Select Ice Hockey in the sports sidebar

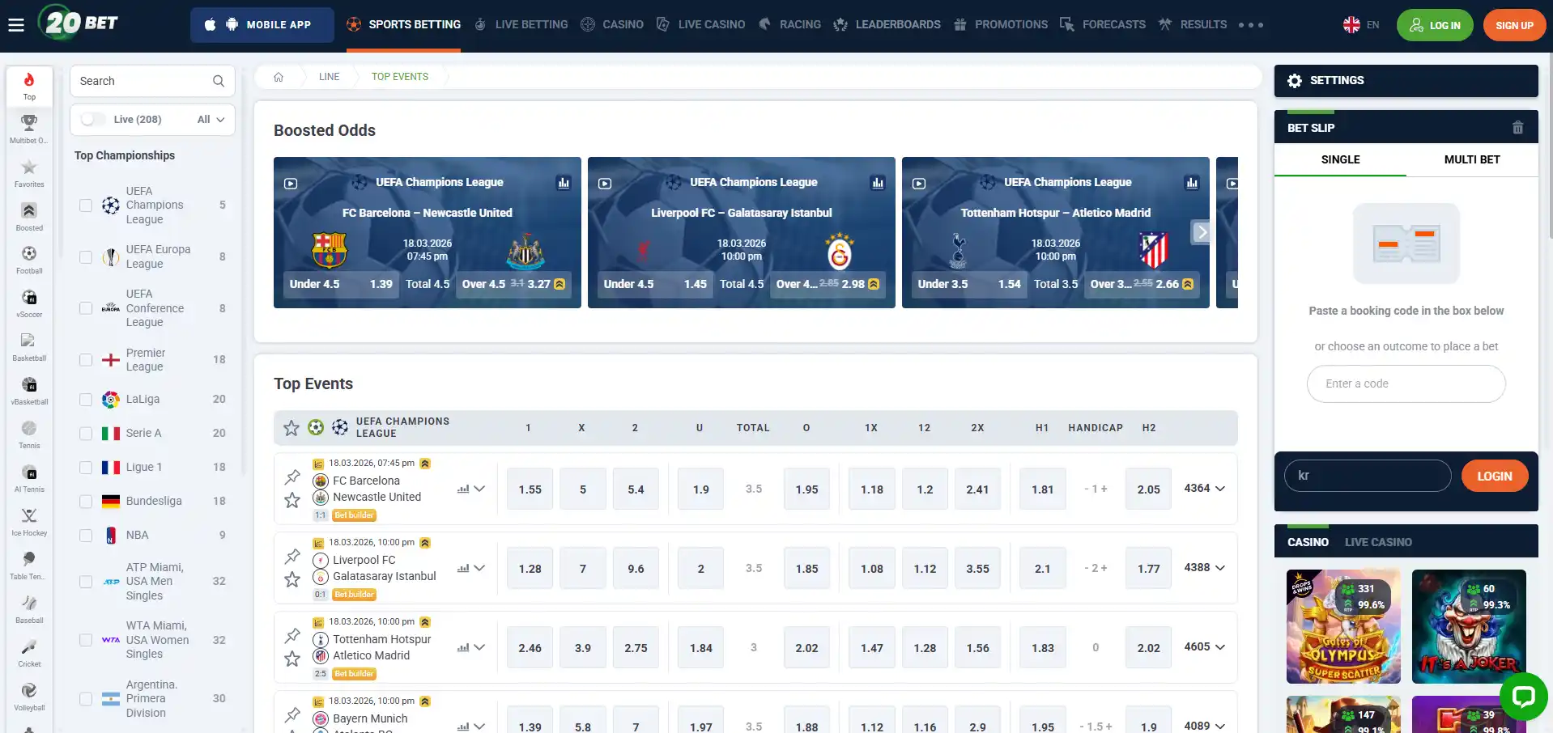click(x=29, y=522)
